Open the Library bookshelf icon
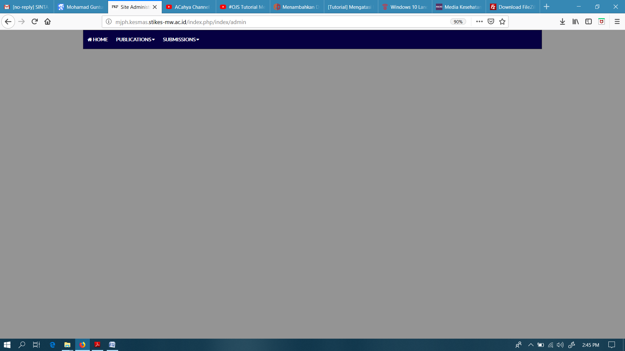Image resolution: width=625 pixels, height=351 pixels. pyautogui.click(x=576, y=22)
